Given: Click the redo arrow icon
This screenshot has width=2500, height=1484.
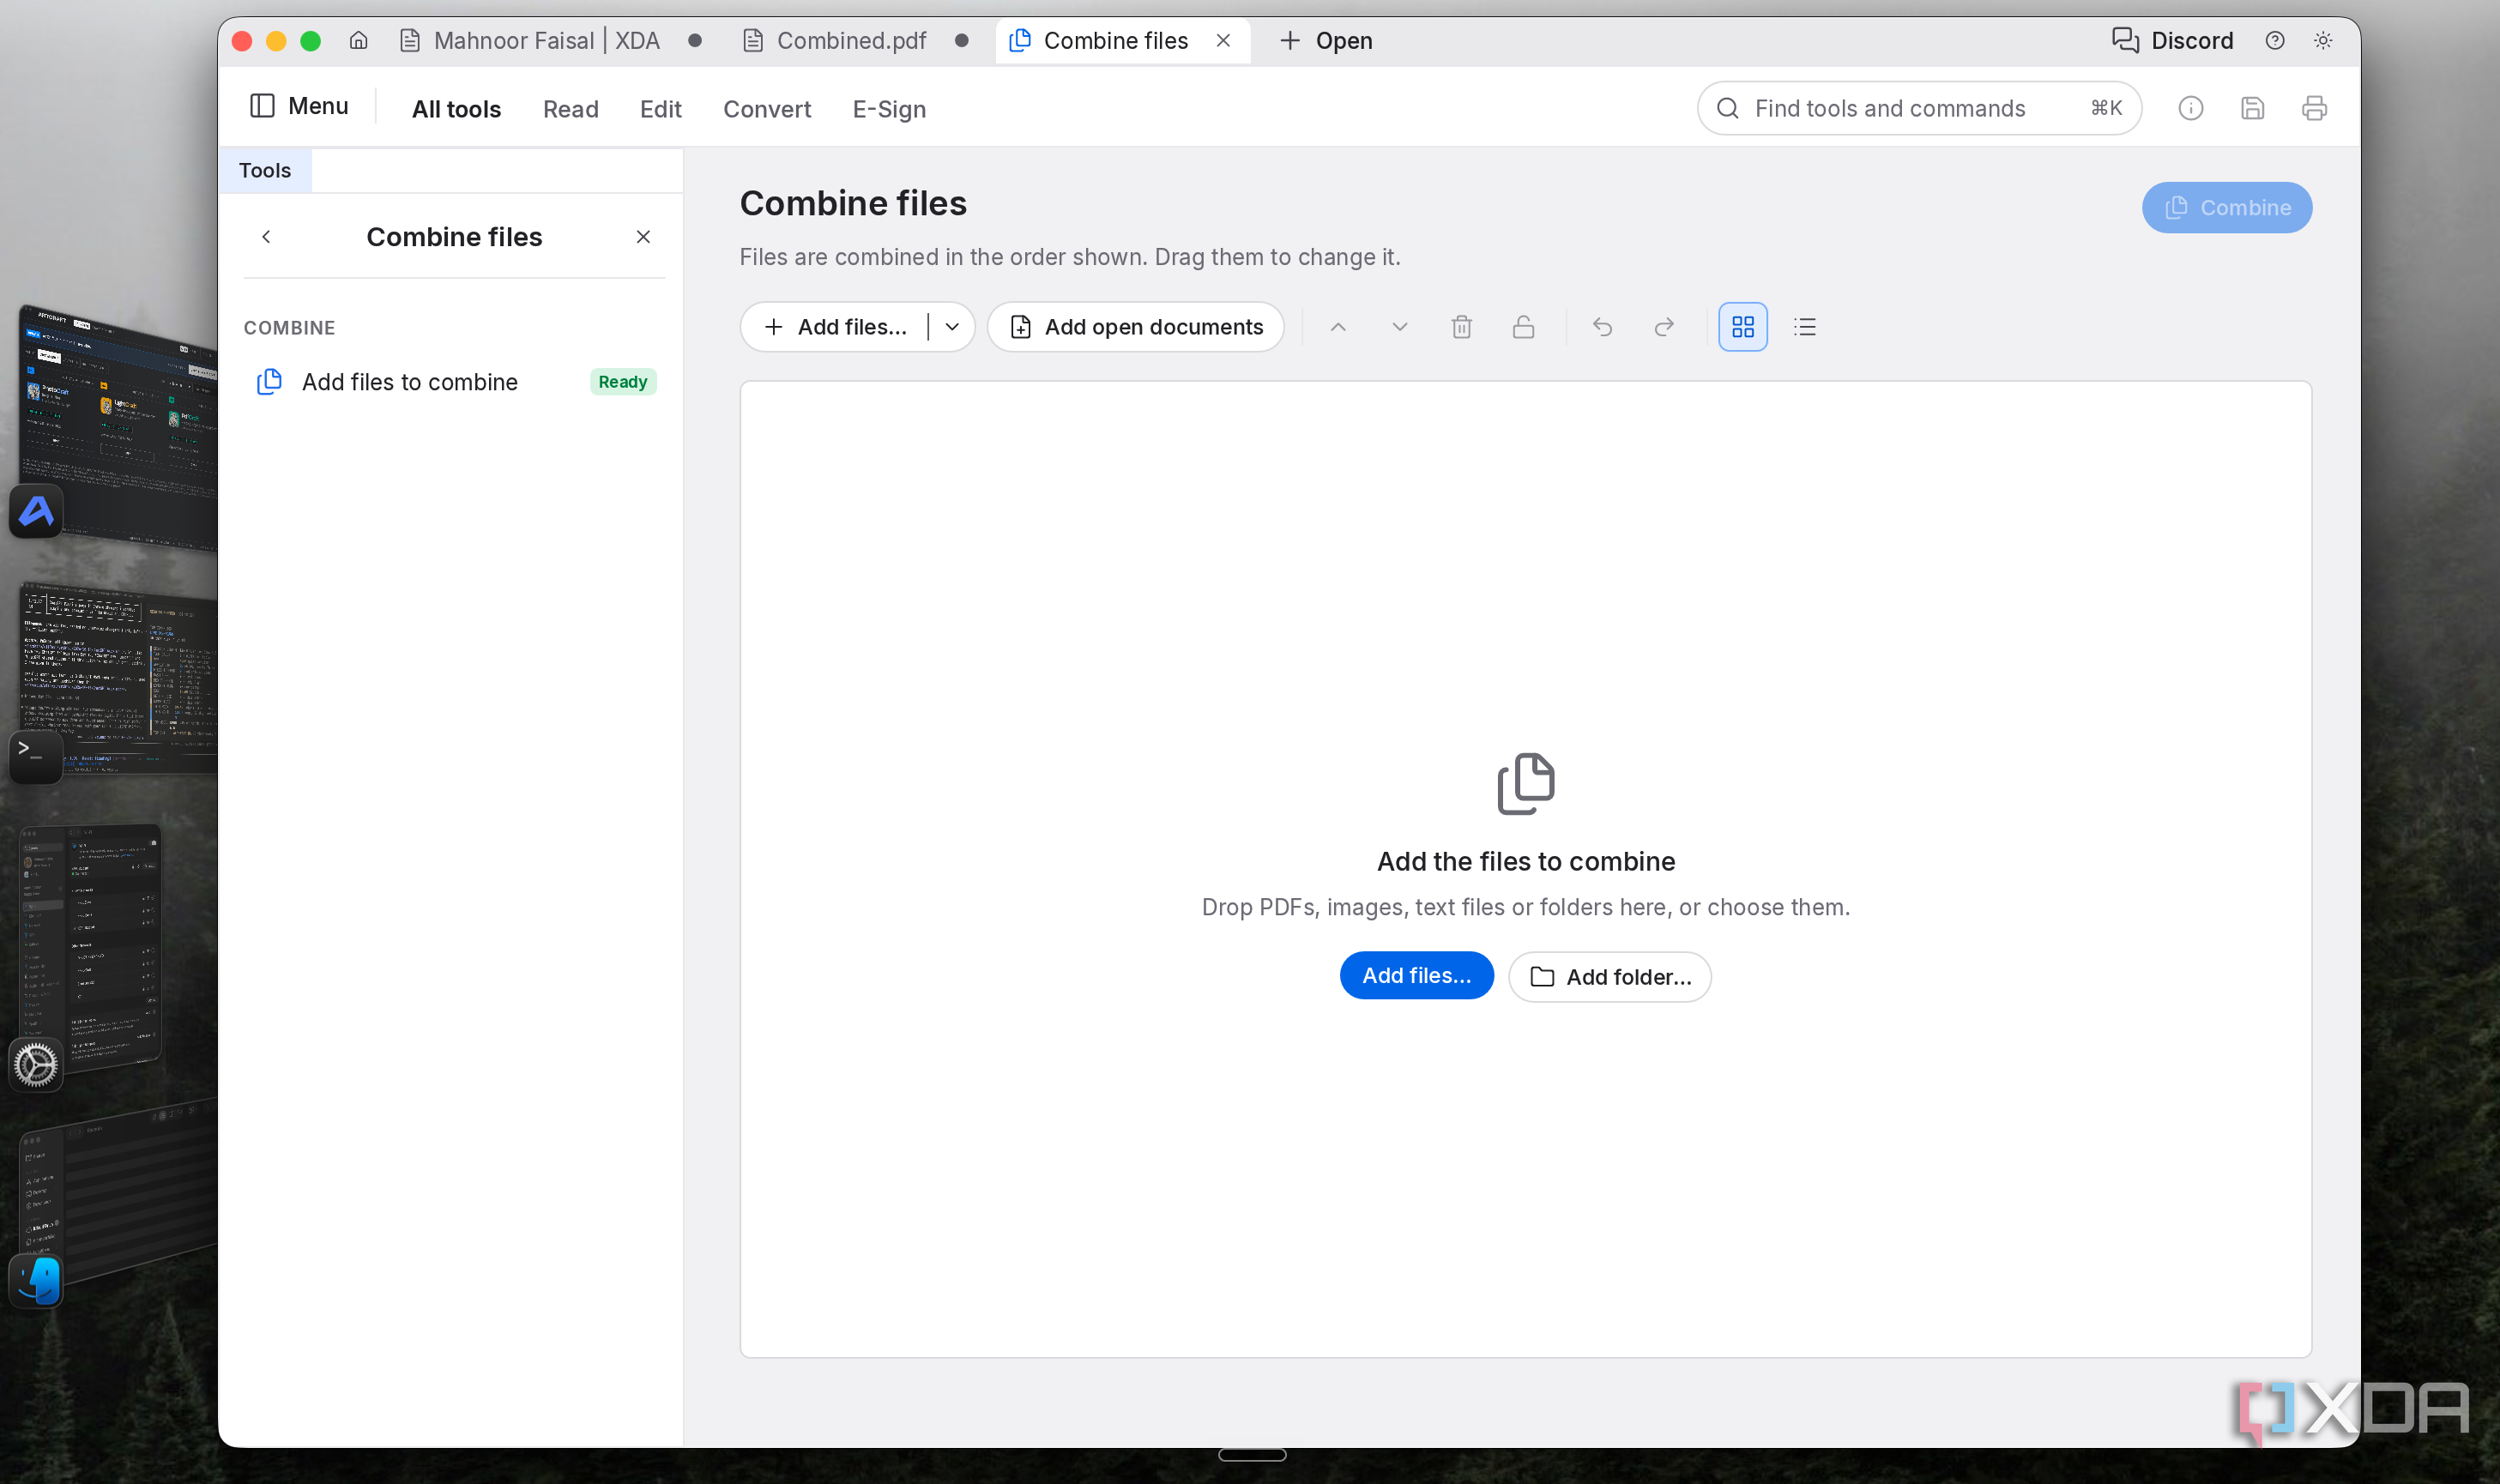Looking at the screenshot, I should [x=1664, y=327].
